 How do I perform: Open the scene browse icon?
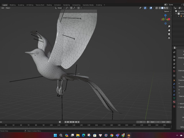(x=166, y=5)
